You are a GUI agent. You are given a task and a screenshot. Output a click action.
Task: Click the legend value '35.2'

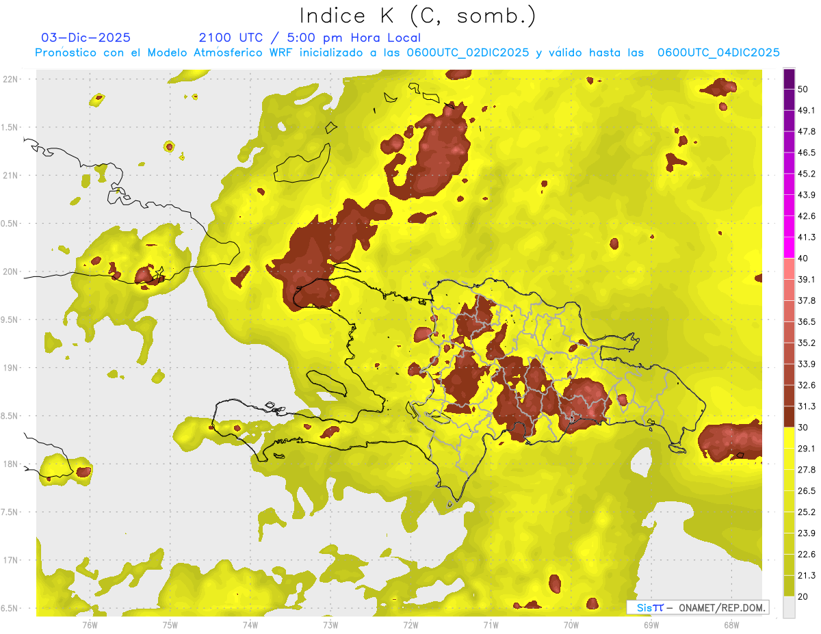807,343
